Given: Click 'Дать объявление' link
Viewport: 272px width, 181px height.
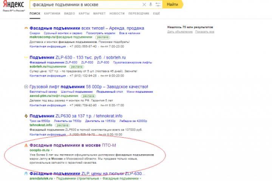Looking at the screenshot, I should pos(180,32).
